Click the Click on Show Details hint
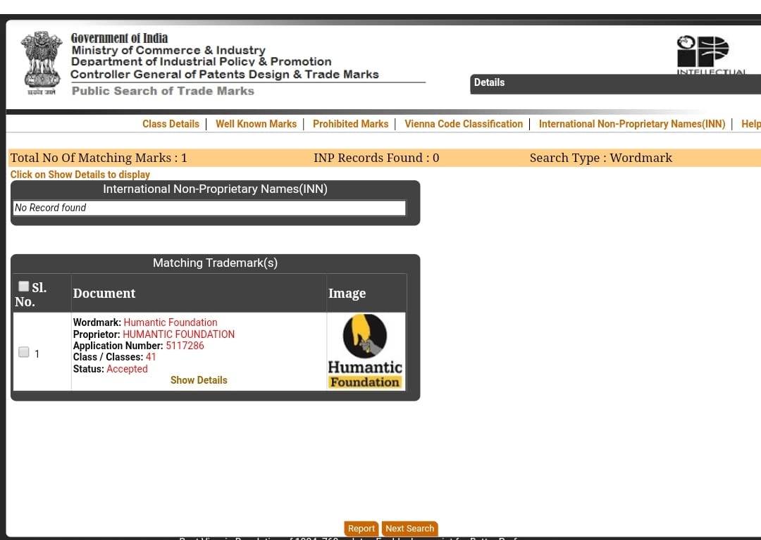This screenshot has width=761, height=540. click(80, 175)
